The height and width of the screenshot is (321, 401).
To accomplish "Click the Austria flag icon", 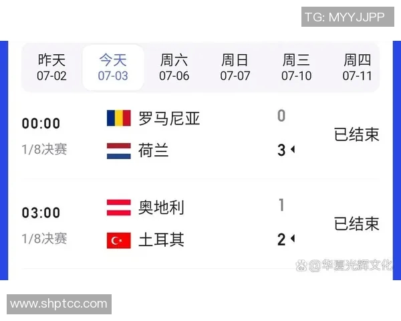I will [118, 207].
